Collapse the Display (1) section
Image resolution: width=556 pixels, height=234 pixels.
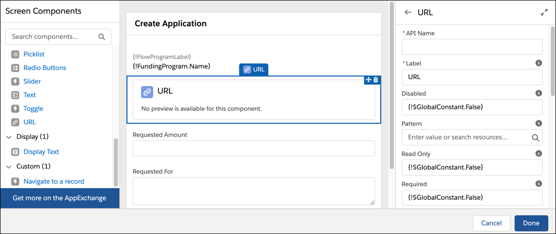9,137
